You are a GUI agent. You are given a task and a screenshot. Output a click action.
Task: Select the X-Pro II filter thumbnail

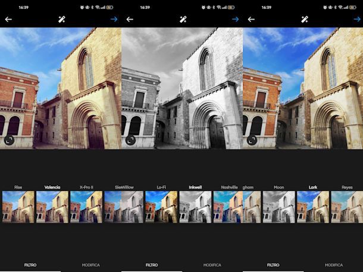(86, 207)
